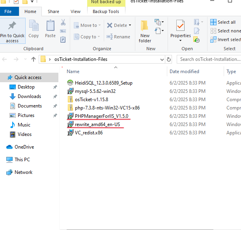The height and width of the screenshot is (230, 241).
Task: Click the horizontal scrollbar at bottom
Action: tap(140, 229)
